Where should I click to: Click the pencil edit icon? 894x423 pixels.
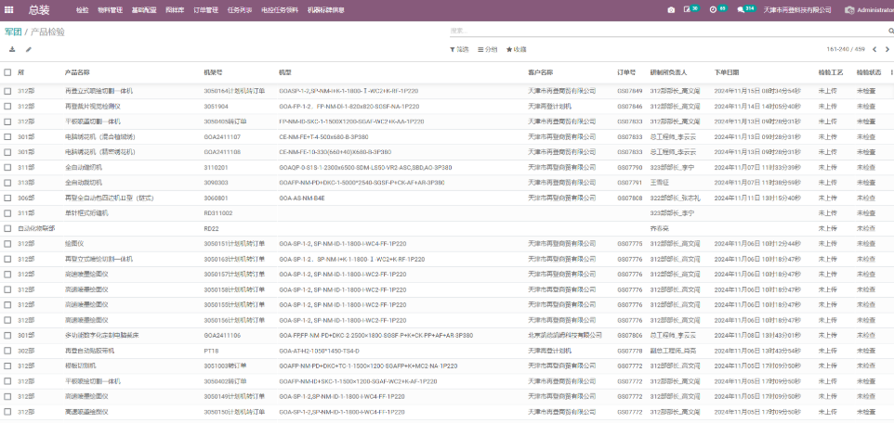(29, 49)
